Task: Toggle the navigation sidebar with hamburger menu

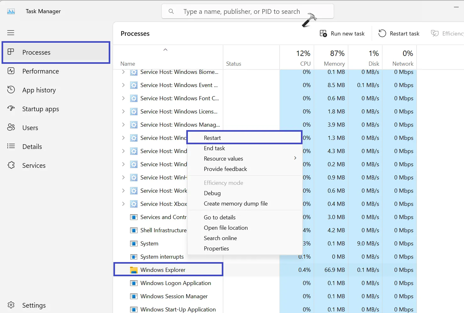Action: pyautogui.click(x=10, y=32)
